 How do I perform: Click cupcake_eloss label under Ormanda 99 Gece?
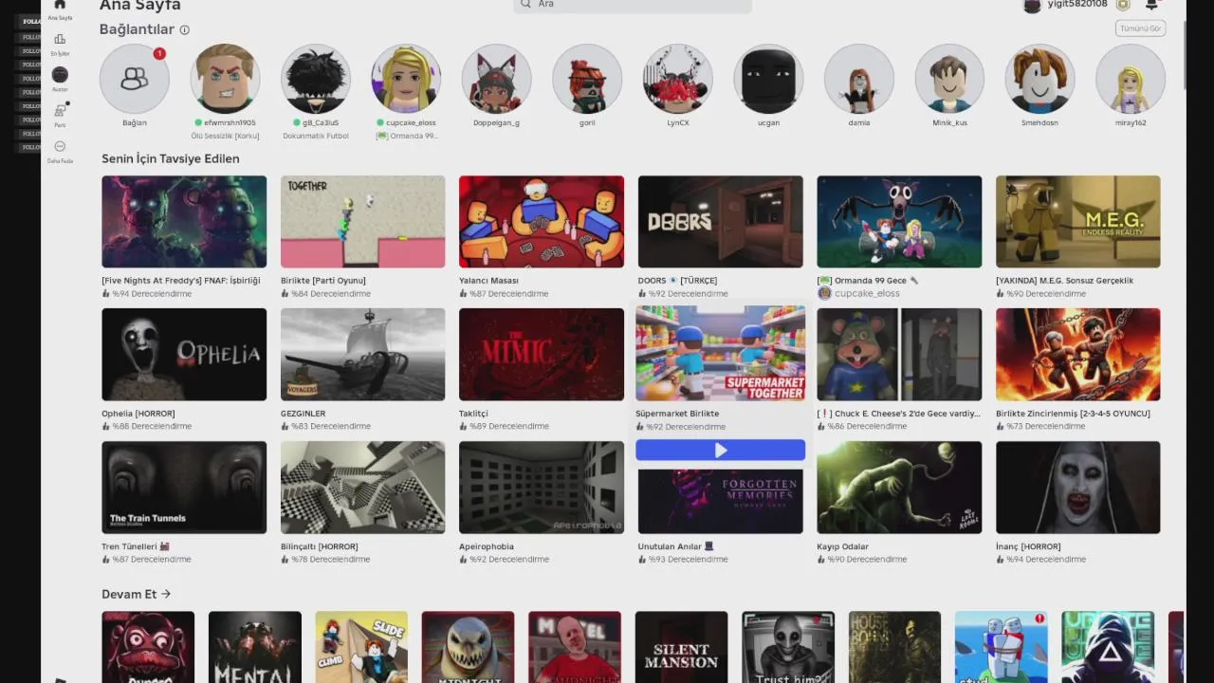(x=867, y=294)
